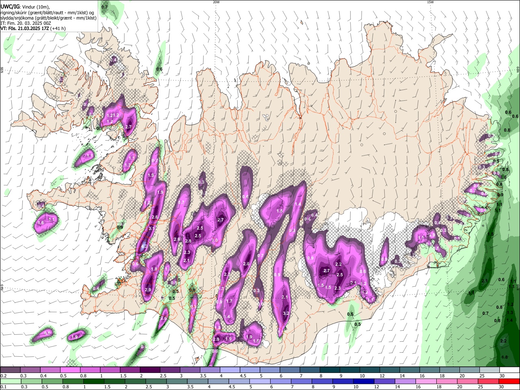Click 'IT: Fim. 20. 03. 2025 00Z' line
Screen dimensions: 520x390
pos(26,23)
